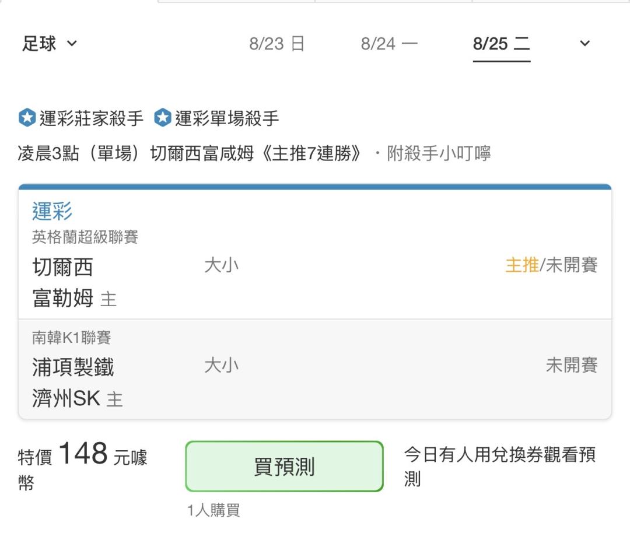Click the 大小 bet type for 切爾西 match

222,265
